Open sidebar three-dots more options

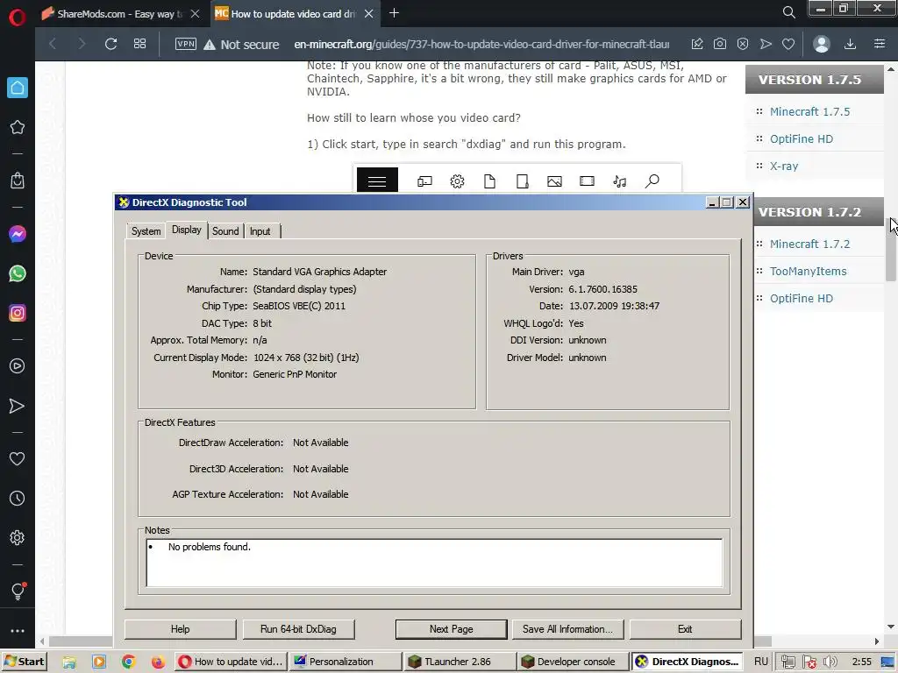(18, 631)
